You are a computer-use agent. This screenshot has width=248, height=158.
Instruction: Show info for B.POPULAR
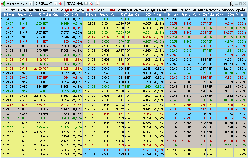55,3
